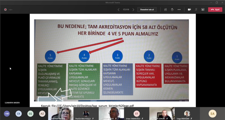Select the GŞ participant avatar
Image resolution: width=225 pixels, height=120 pixels.
pos(30,114)
